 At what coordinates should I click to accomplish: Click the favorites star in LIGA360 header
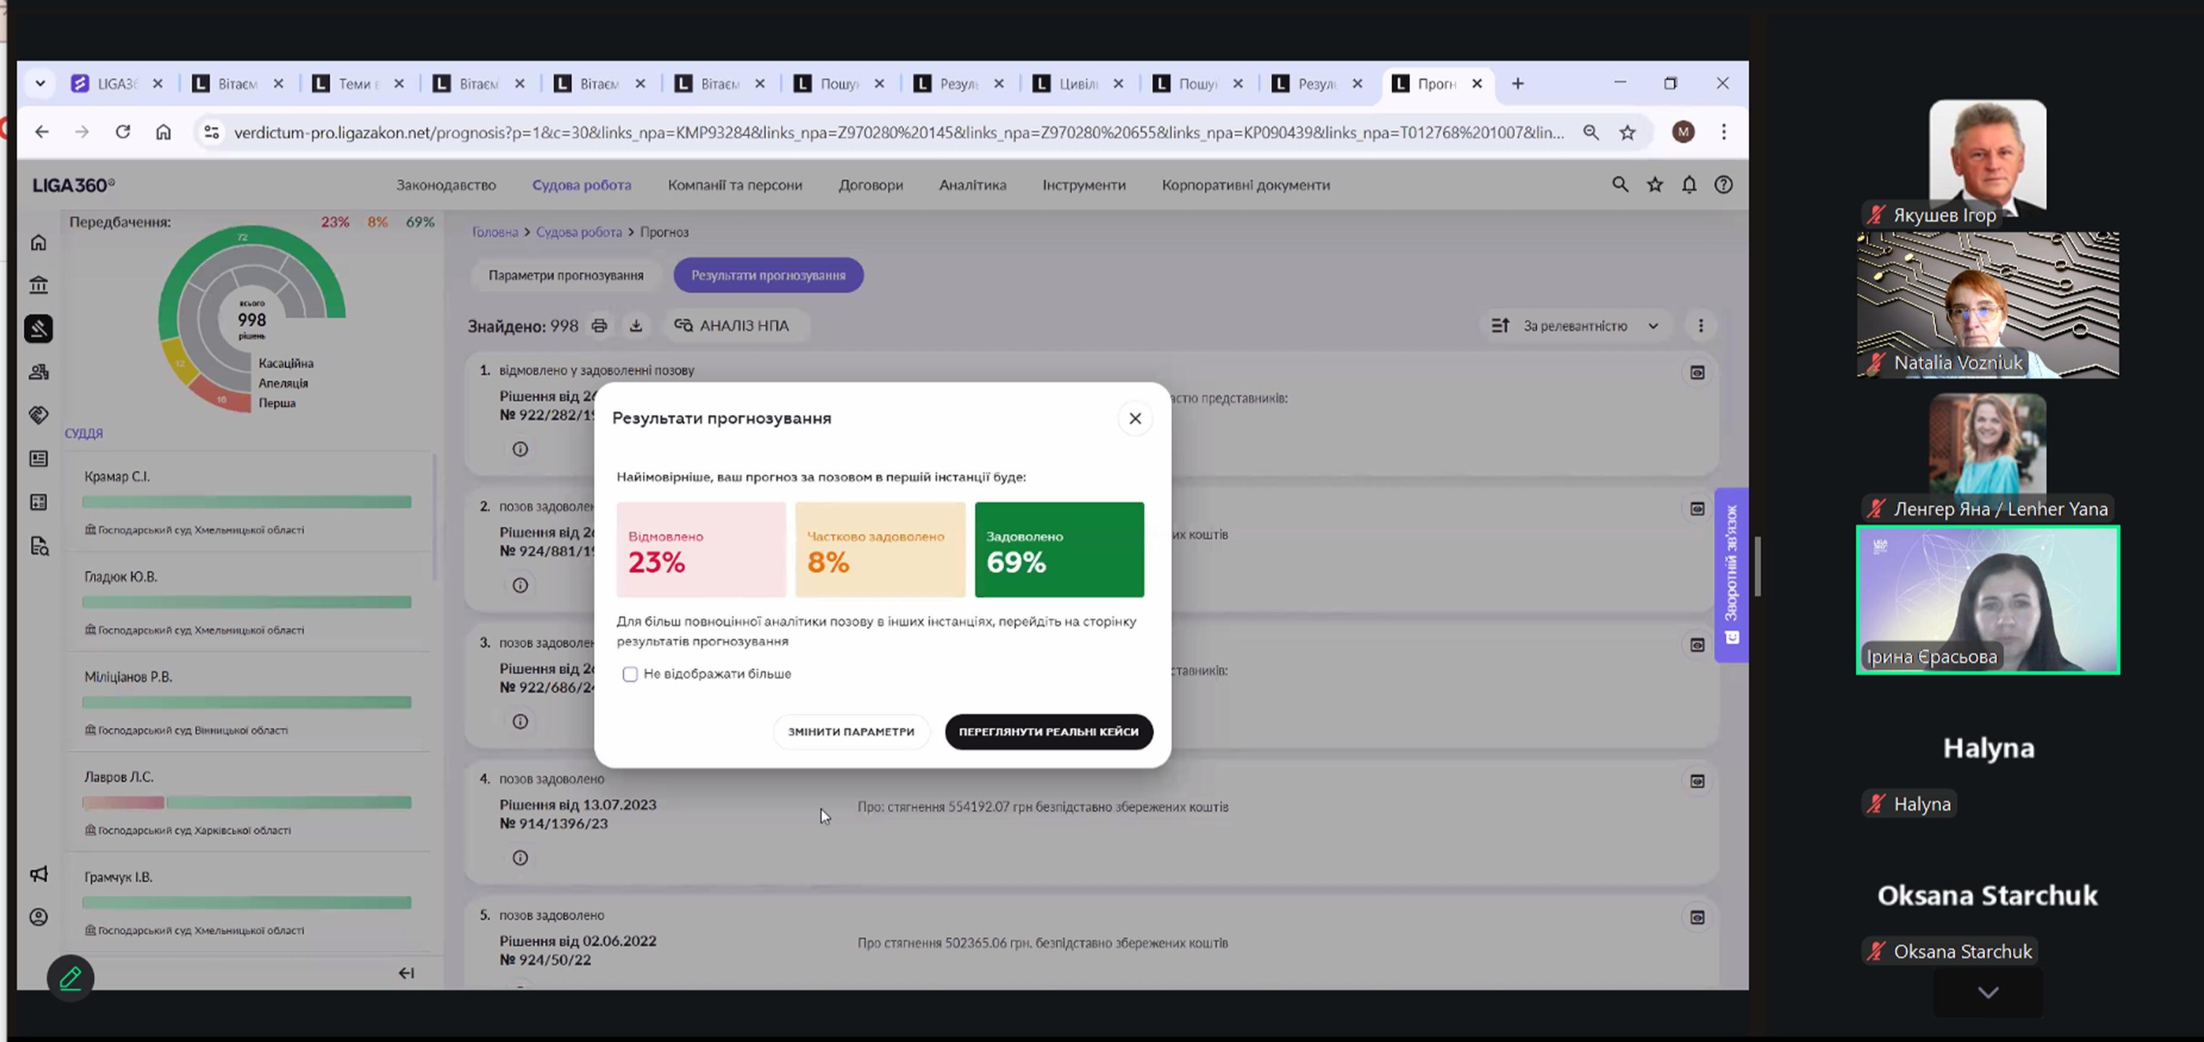coord(1654,185)
